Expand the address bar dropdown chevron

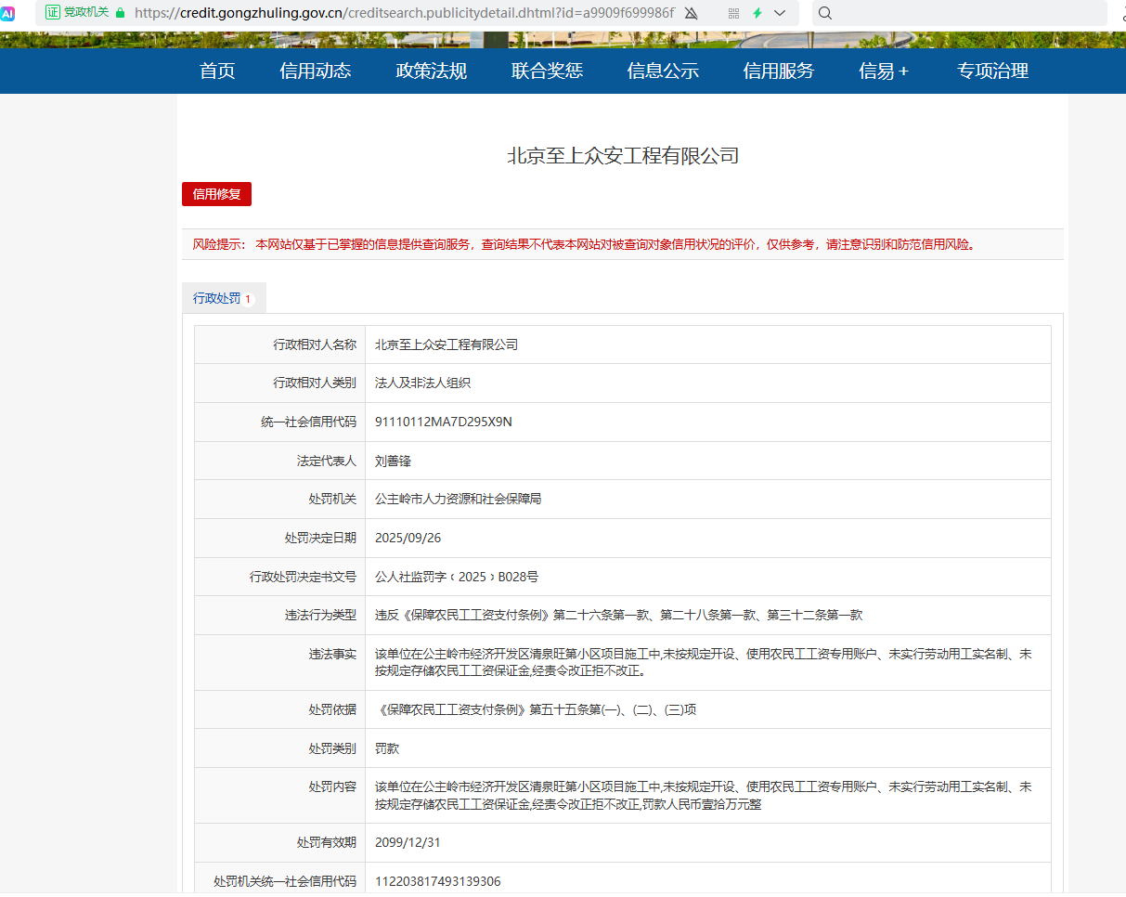click(780, 13)
